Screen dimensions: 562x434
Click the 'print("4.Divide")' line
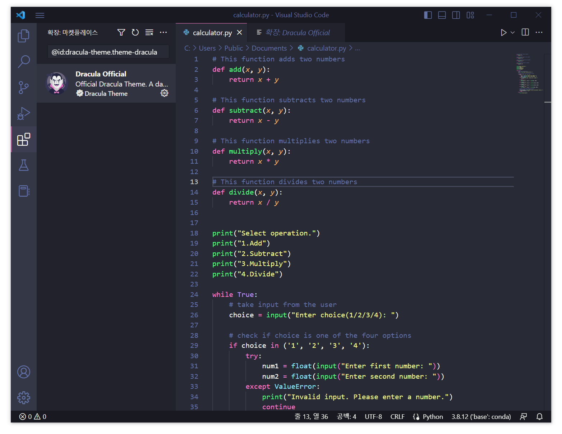(247, 274)
